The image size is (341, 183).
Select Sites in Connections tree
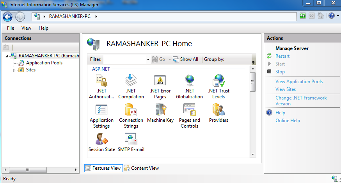31,70
